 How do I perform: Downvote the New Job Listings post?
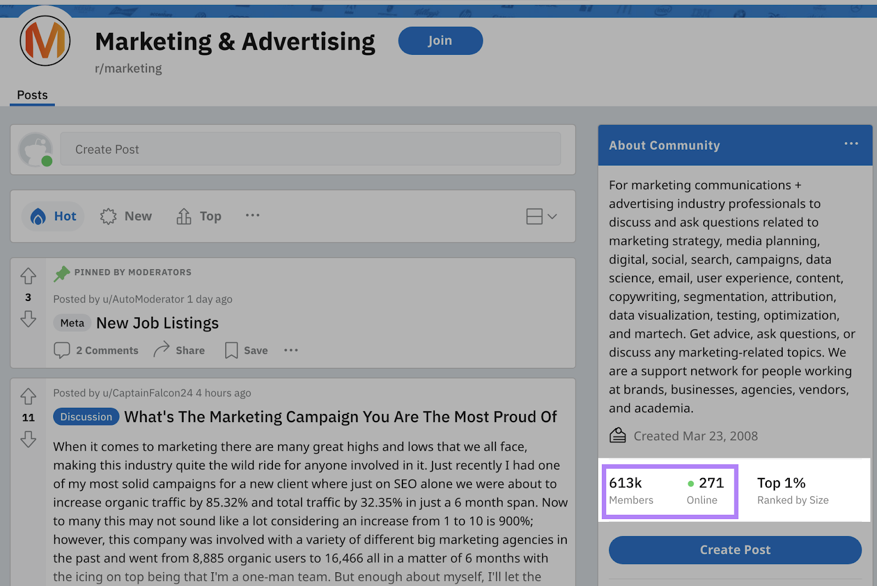coord(28,318)
